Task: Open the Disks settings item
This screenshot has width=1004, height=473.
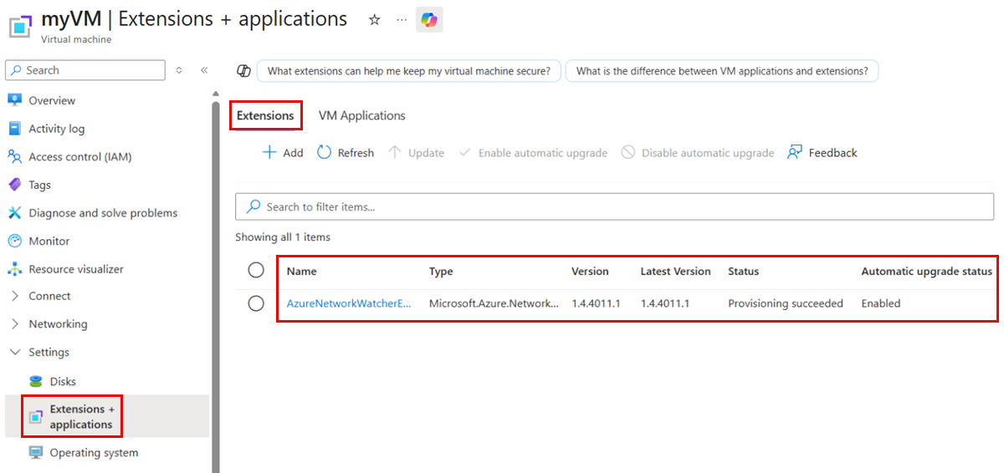Action: pos(63,381)
